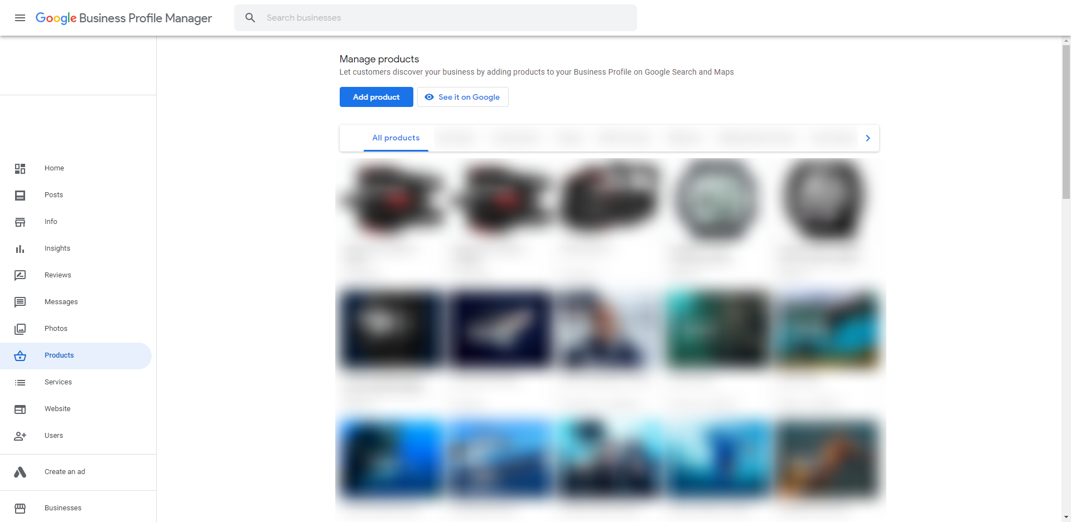Open Info via storefront icon

point(20,222)
